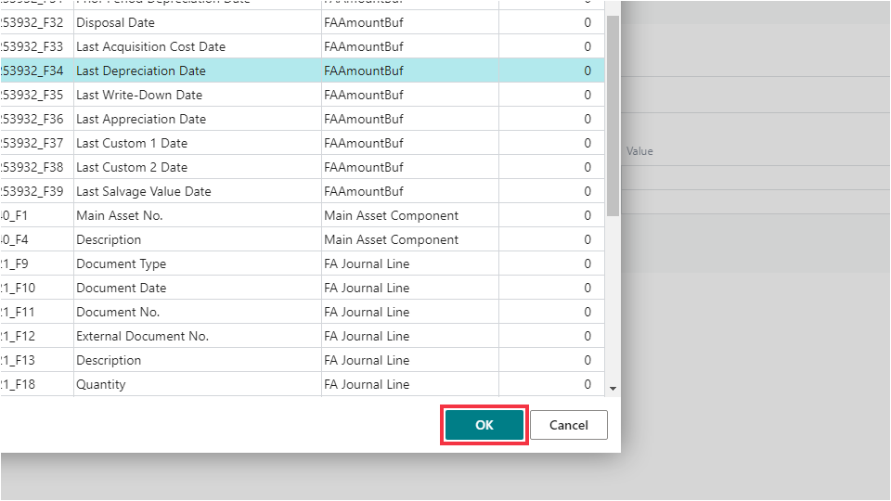Pick the Last Write-Down Date row
The height and width of the screenshot is (501, 891).
303,95
